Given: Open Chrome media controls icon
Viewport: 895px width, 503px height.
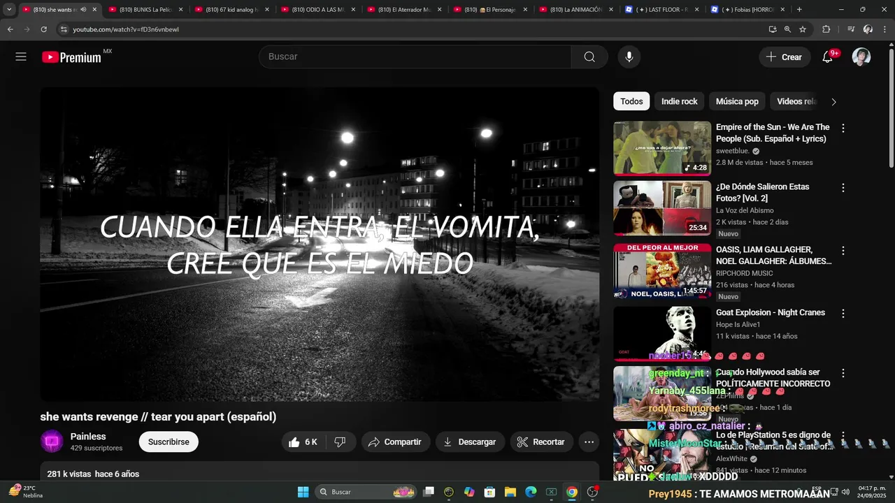Looking at the screenshot, I should [851, 29].
